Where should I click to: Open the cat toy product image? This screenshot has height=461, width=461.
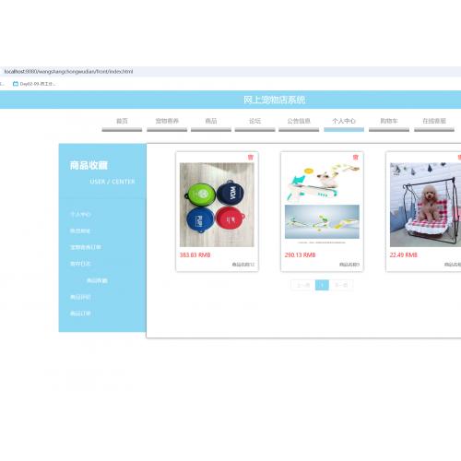pyautogui.click(x=322, y=205)
